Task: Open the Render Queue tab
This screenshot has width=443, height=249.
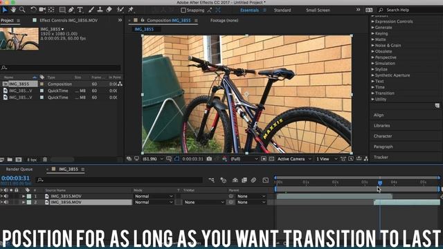Action: (x=19, y=169)
